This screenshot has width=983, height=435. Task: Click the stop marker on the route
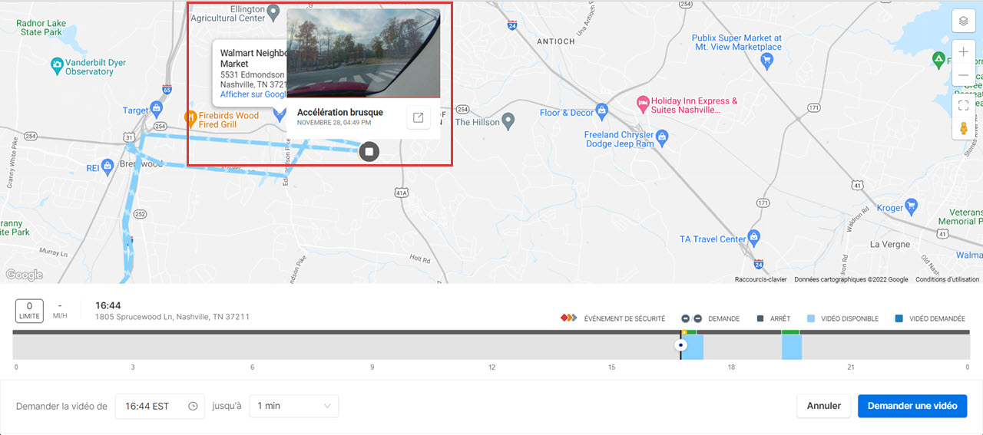(369, 152)
